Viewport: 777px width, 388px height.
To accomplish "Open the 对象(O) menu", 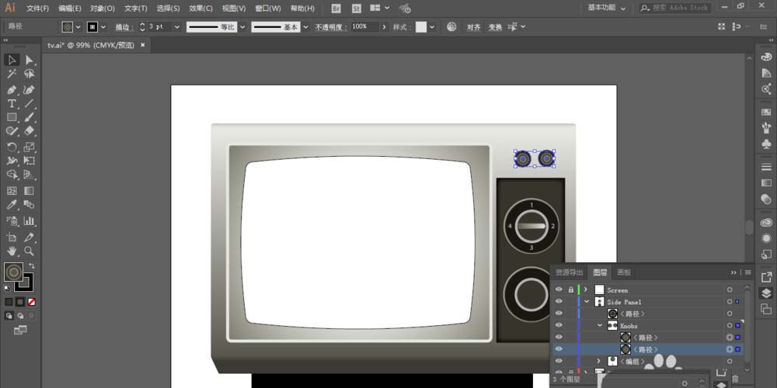I will click(103, 9).
